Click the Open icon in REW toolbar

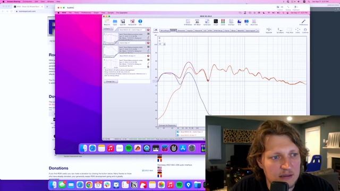115,22
